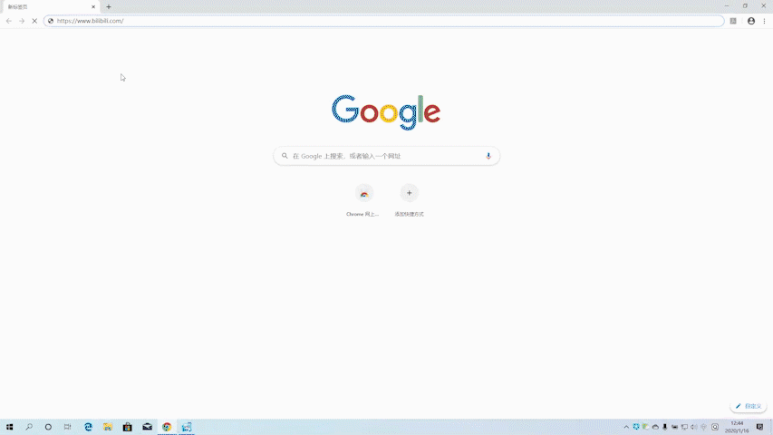This screenshot has width=773, height=435.
Task: Minimize the Chrome window
Action: point(727,6)
